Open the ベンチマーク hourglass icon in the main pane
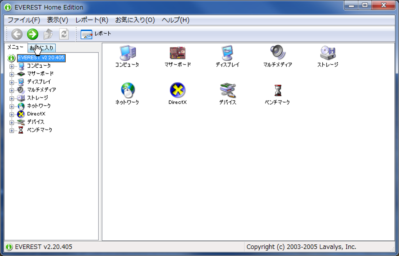This screenshot has height=256, width=399. [x=277, y=94]
